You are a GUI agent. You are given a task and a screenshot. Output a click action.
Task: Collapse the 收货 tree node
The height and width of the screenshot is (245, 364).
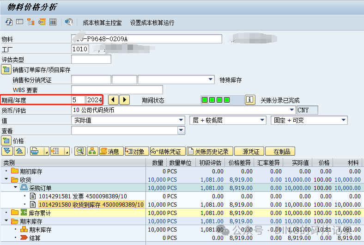[6, 179]
